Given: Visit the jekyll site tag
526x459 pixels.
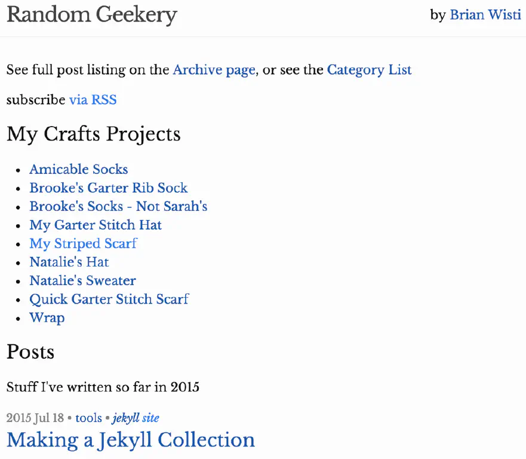Looking at the screenshot, I should click(135, 418).
